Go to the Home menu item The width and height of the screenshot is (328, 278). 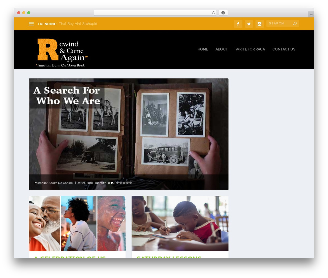coord(203,49)
